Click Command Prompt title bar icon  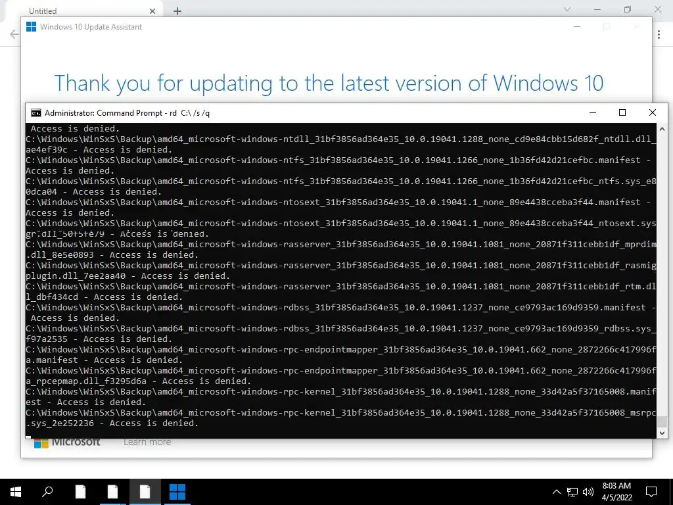36,113
